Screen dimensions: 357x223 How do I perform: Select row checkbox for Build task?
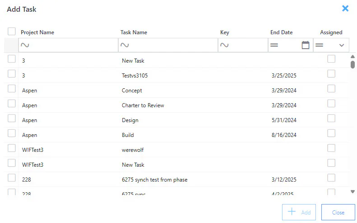click(x=12, y=133)
